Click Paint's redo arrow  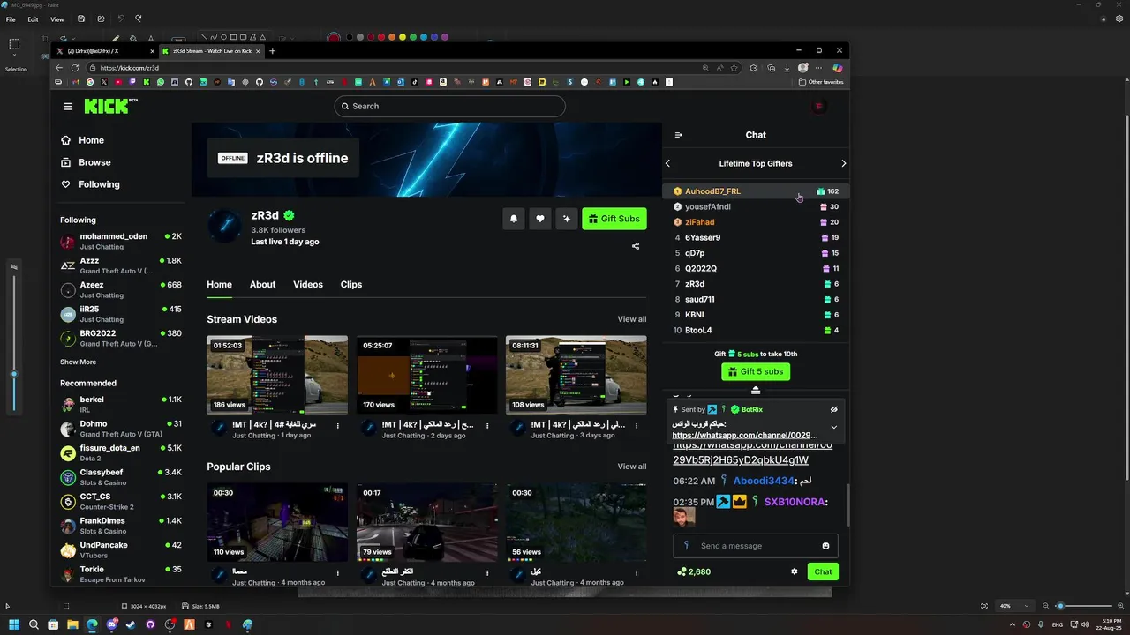pyautogui.click(x=139, y=19)
